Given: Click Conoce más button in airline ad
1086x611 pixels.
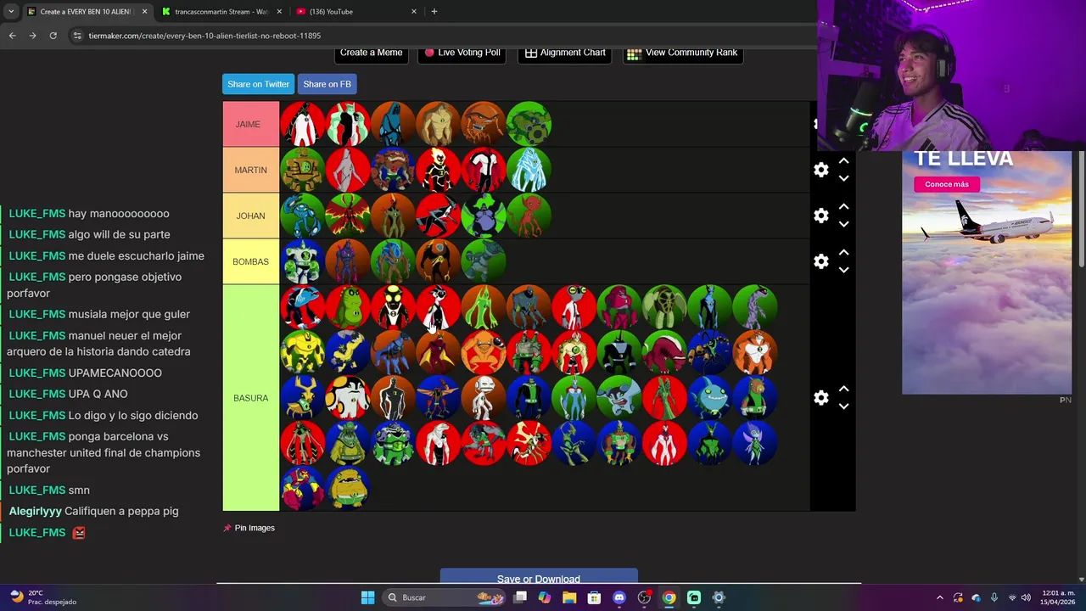Looking at the screenshot, I should coord(947,184).
